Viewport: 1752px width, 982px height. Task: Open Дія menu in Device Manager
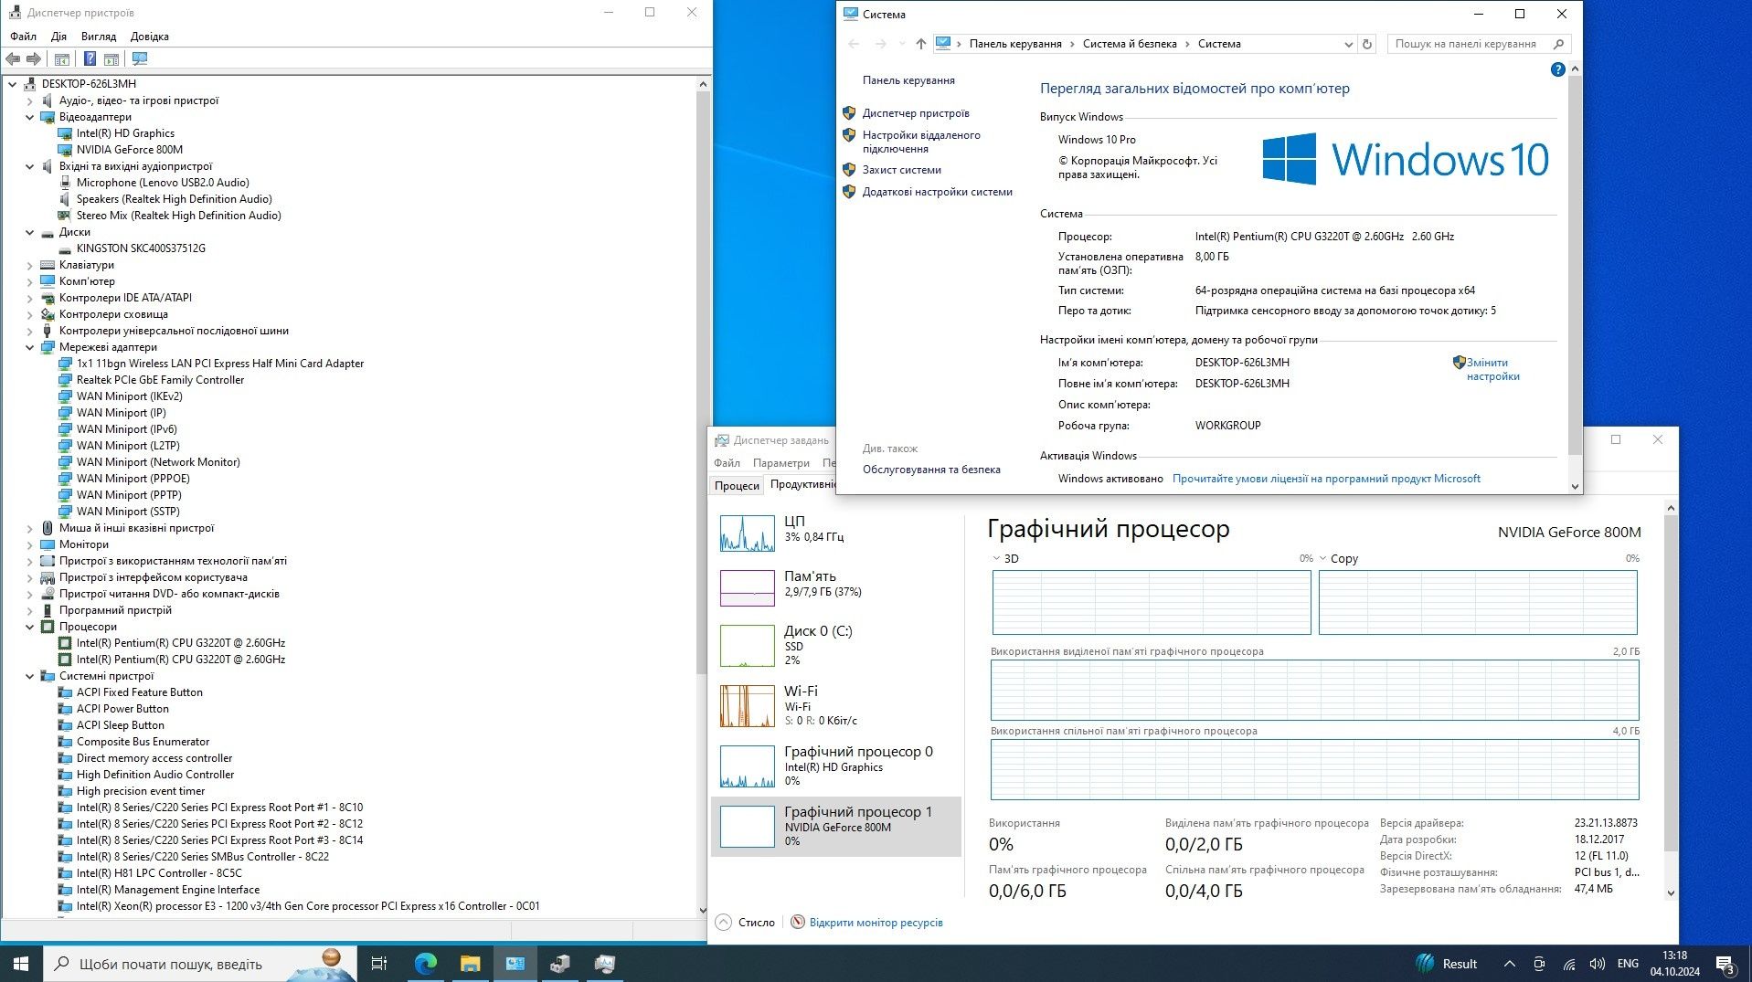[x=58, y=37]
